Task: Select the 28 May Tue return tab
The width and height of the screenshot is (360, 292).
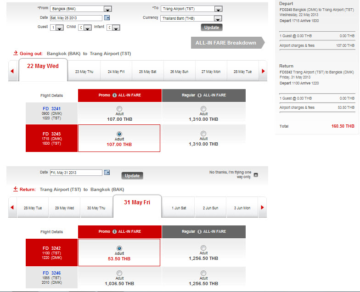Action: tap(33, 208)
